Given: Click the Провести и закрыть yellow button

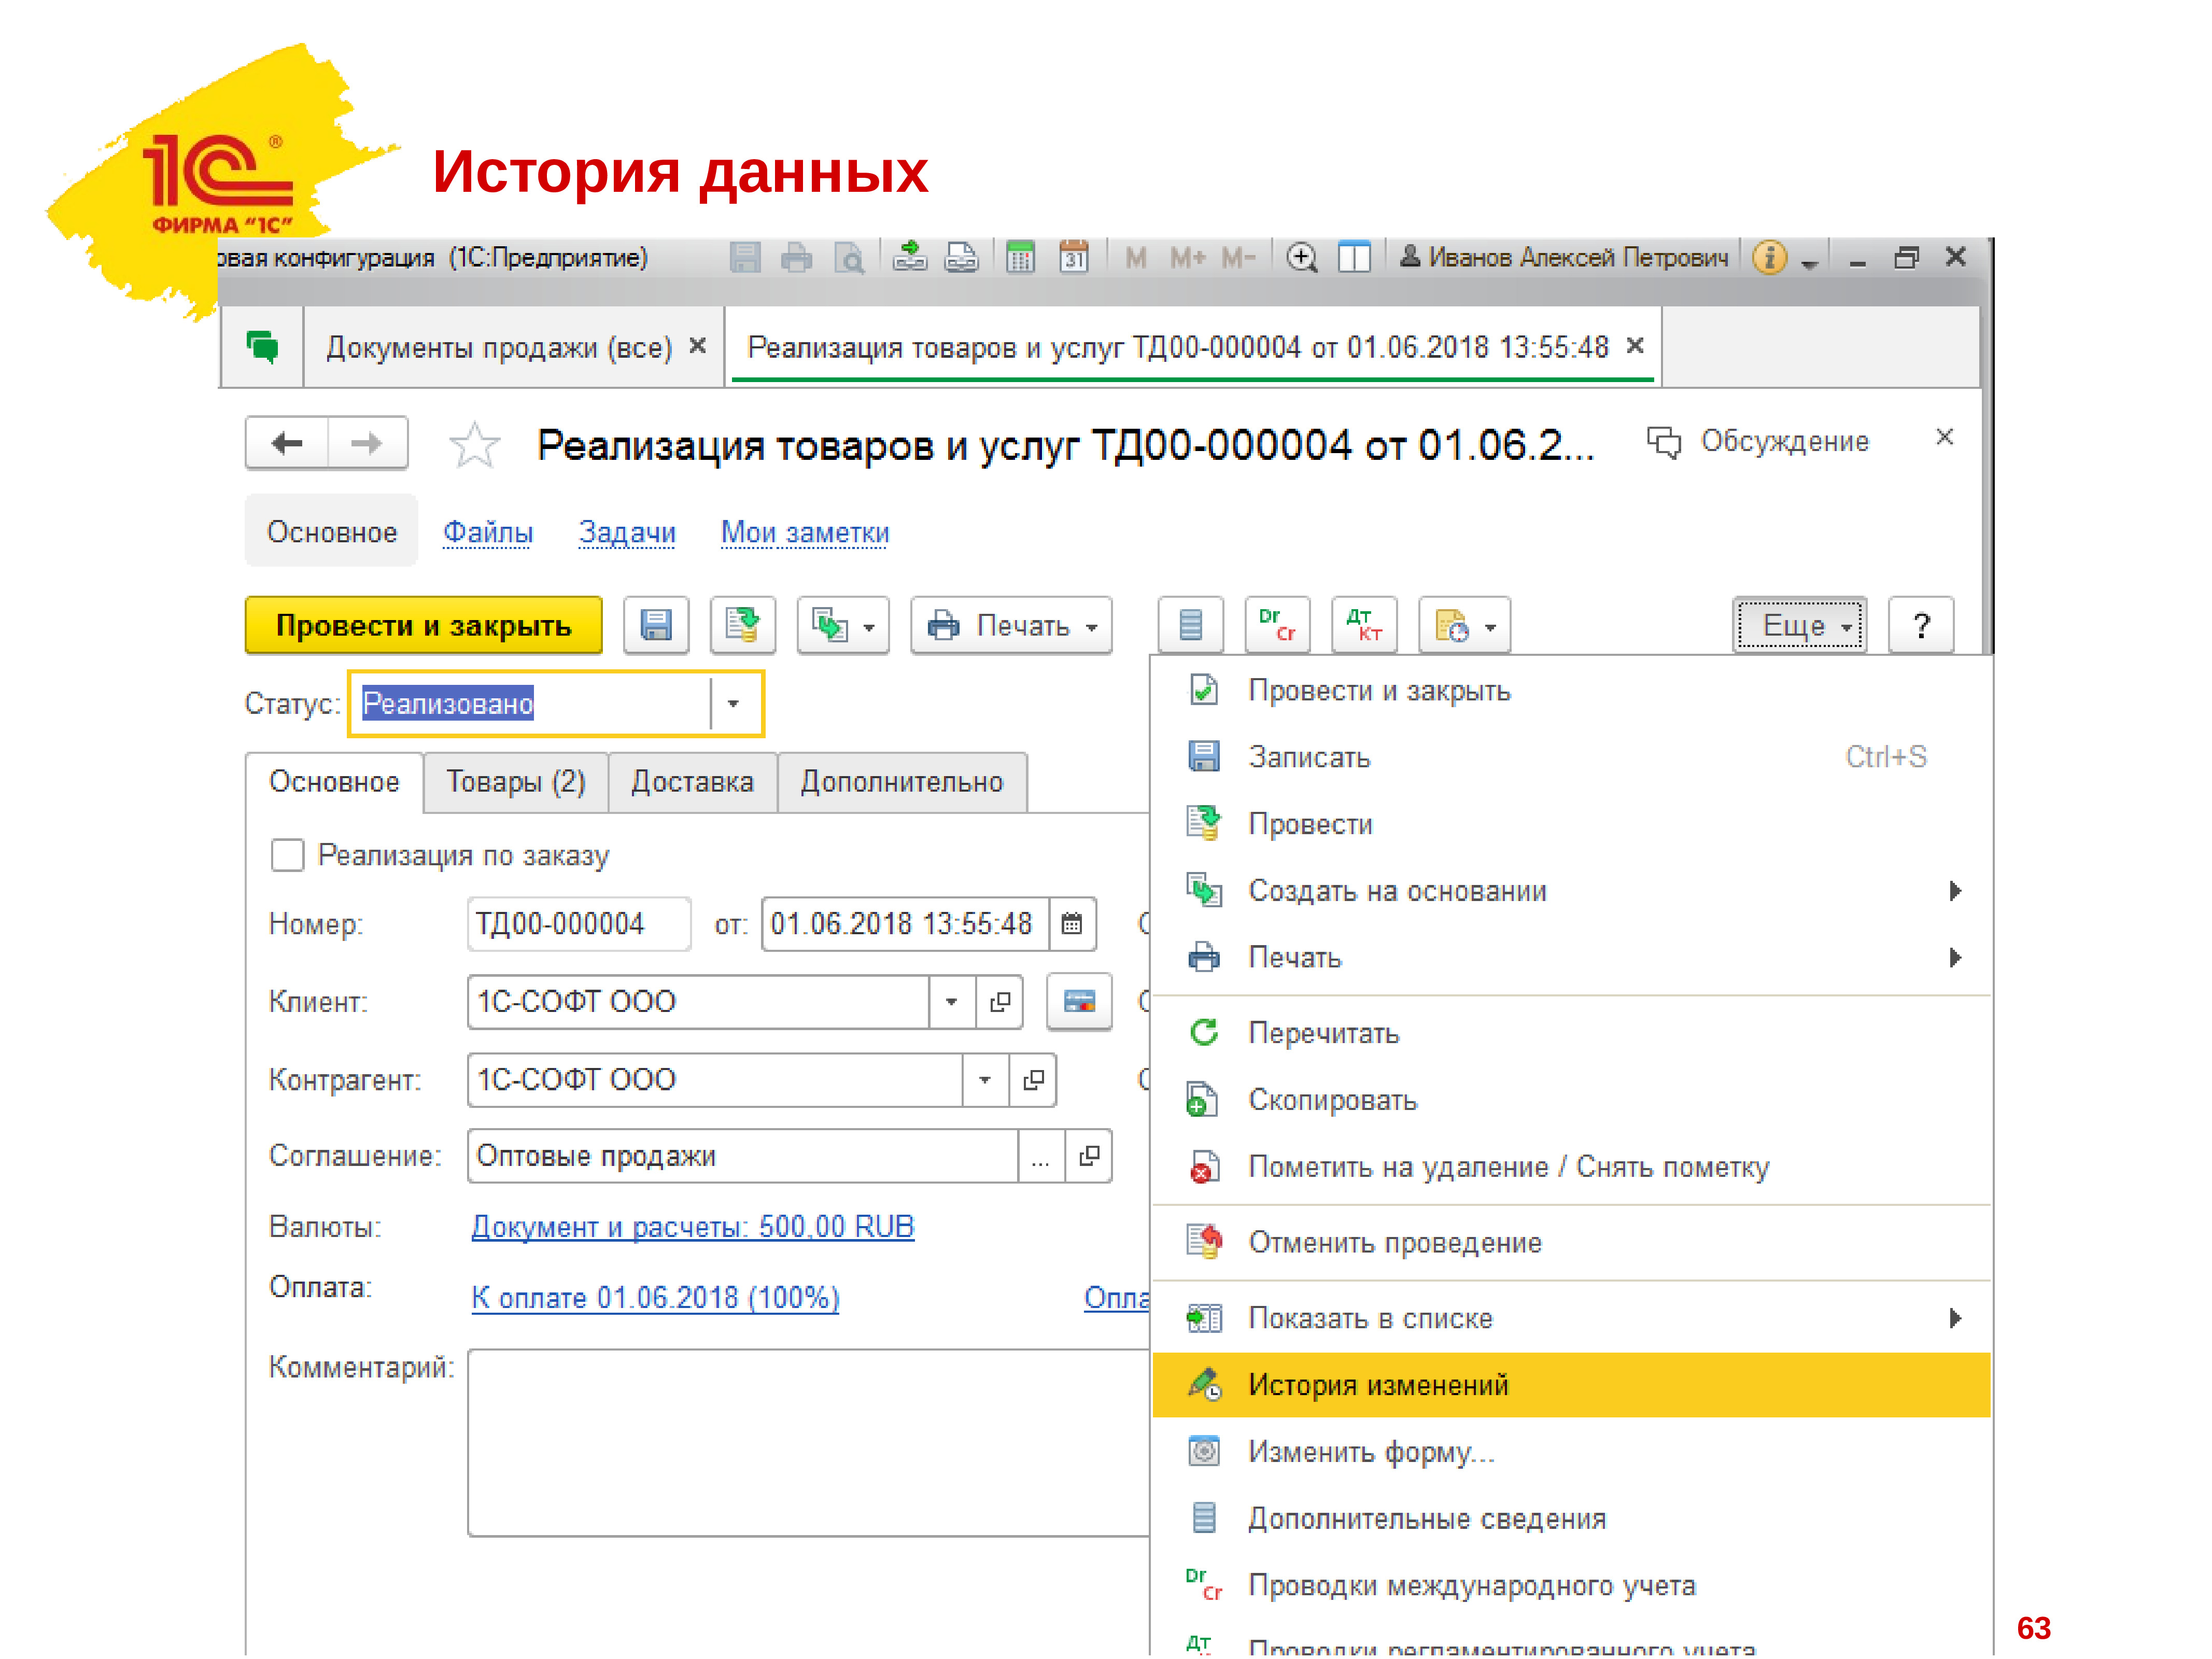Looking at the screenshot, I should (x=423, y=626).
